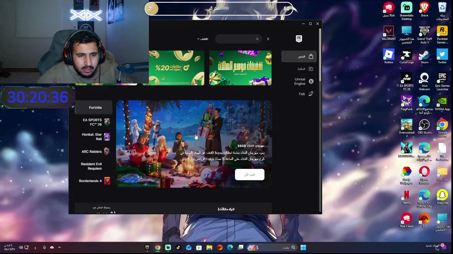This screenshot has height=254, width=453.
Task: Open the holiday season sale banner
Action: (x=240, y=68)
